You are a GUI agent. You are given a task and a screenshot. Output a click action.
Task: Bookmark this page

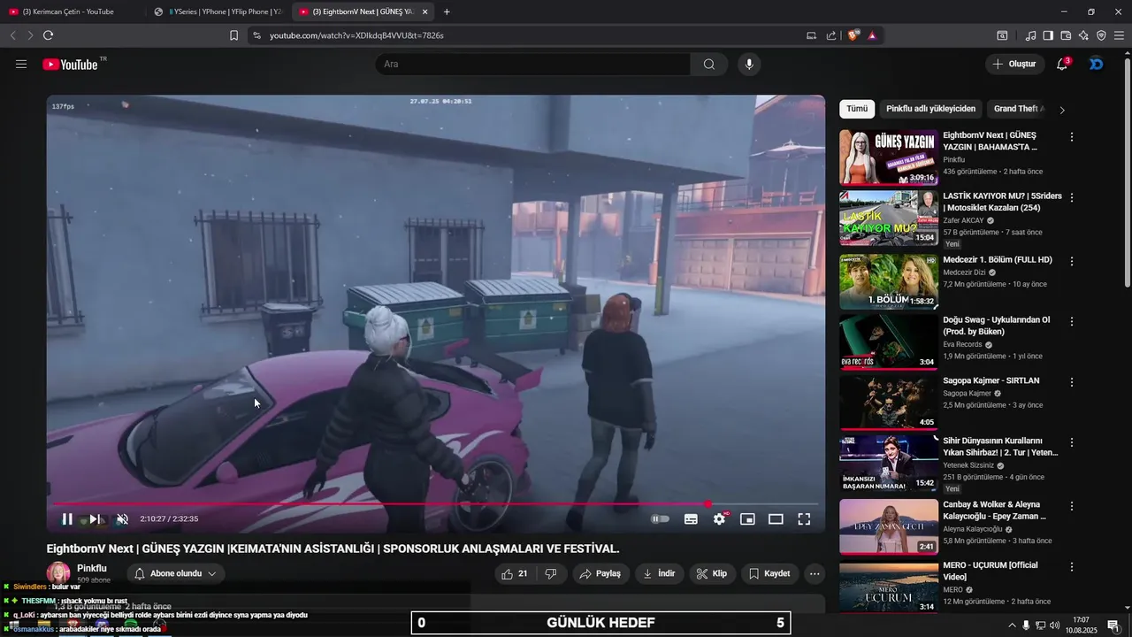click(x=233, y=35)
